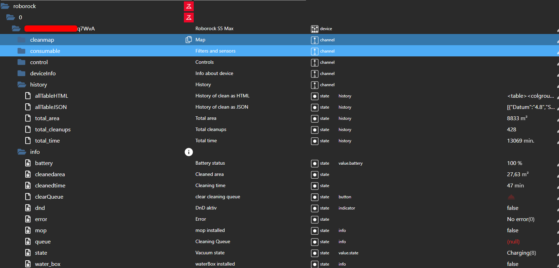Click the locked file icon beside cleanedarea
Viewport: 559px width, 268px height.
[28, 174]
